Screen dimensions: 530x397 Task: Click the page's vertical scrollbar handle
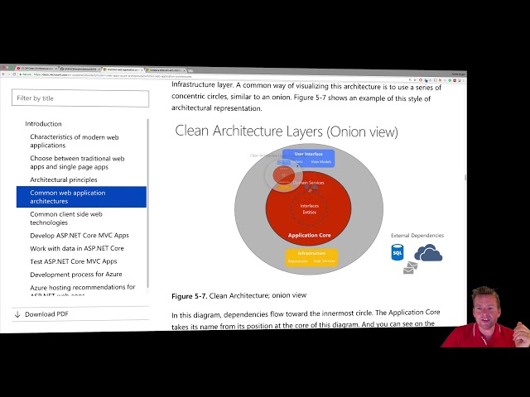[x=465, y=178]
